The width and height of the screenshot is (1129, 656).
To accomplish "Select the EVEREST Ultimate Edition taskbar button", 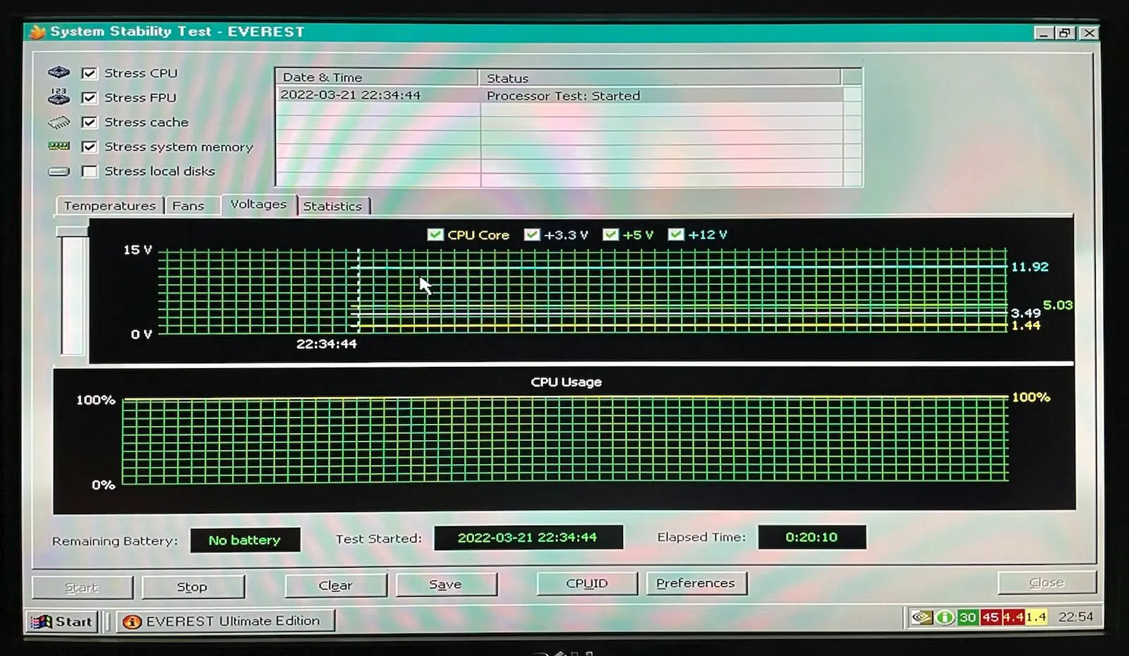I will 225,621.
